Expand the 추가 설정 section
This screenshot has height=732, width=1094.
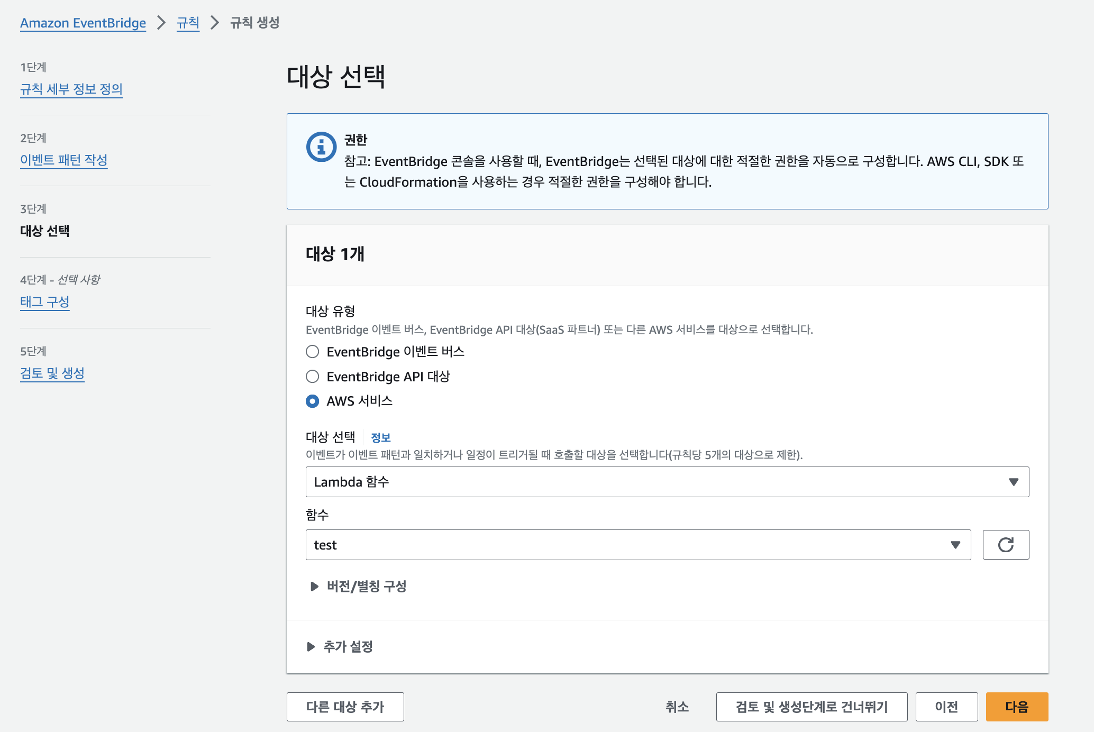(348, 646)
